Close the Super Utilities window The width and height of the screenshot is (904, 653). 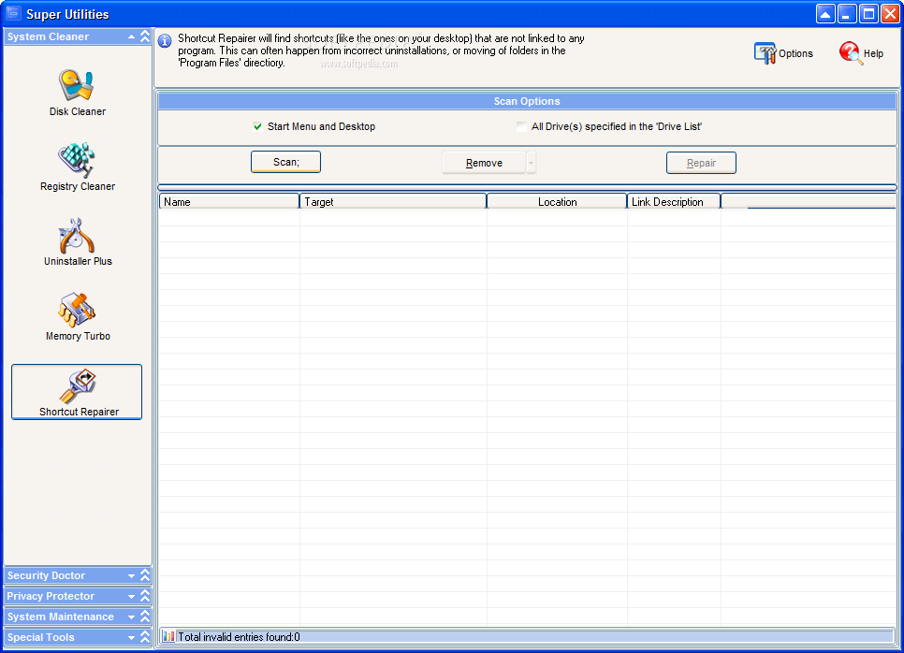pos(890,14)
